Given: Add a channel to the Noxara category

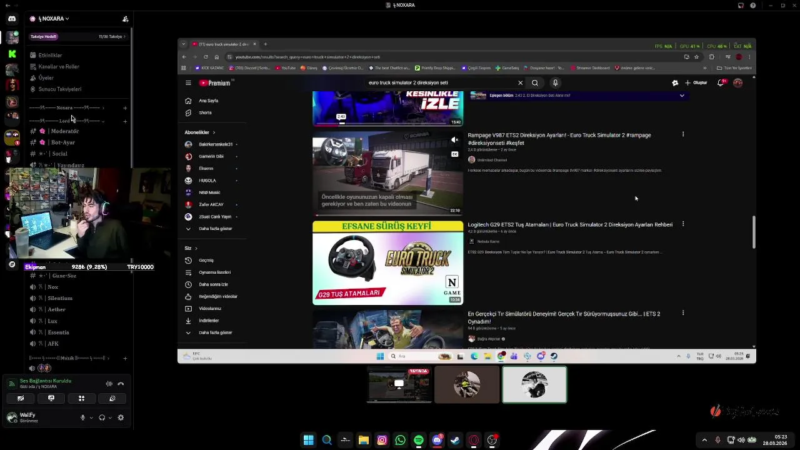Looking at the screenshot, I should tap(125, 107).
